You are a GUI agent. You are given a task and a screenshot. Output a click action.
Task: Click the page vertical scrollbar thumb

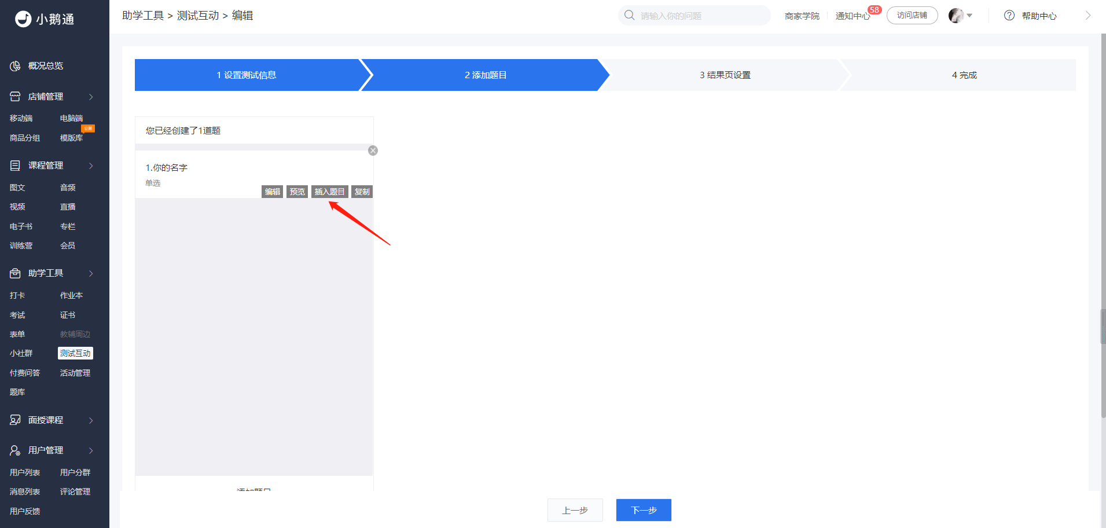point(1103,327)
